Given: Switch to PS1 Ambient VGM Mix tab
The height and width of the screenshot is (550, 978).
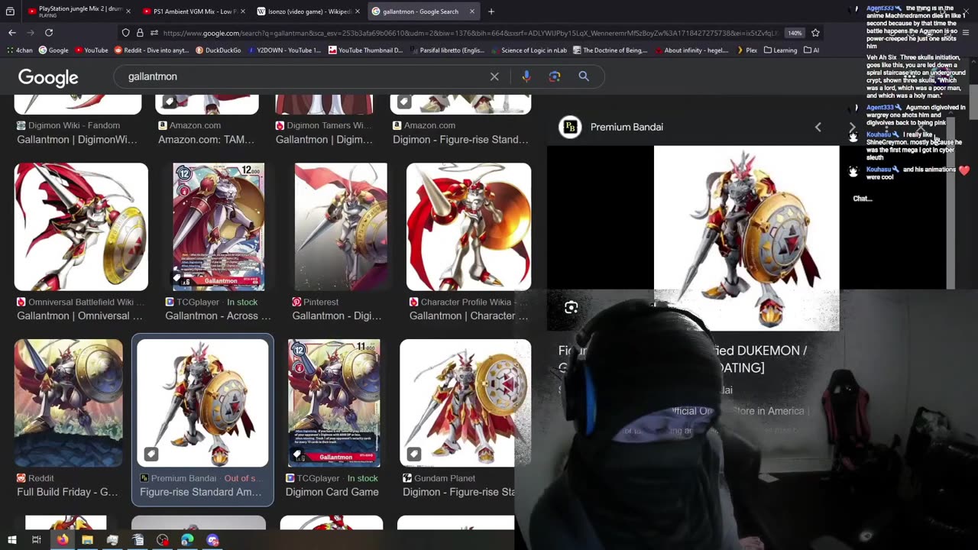Looking at the screenshot, I should point(192,11).
